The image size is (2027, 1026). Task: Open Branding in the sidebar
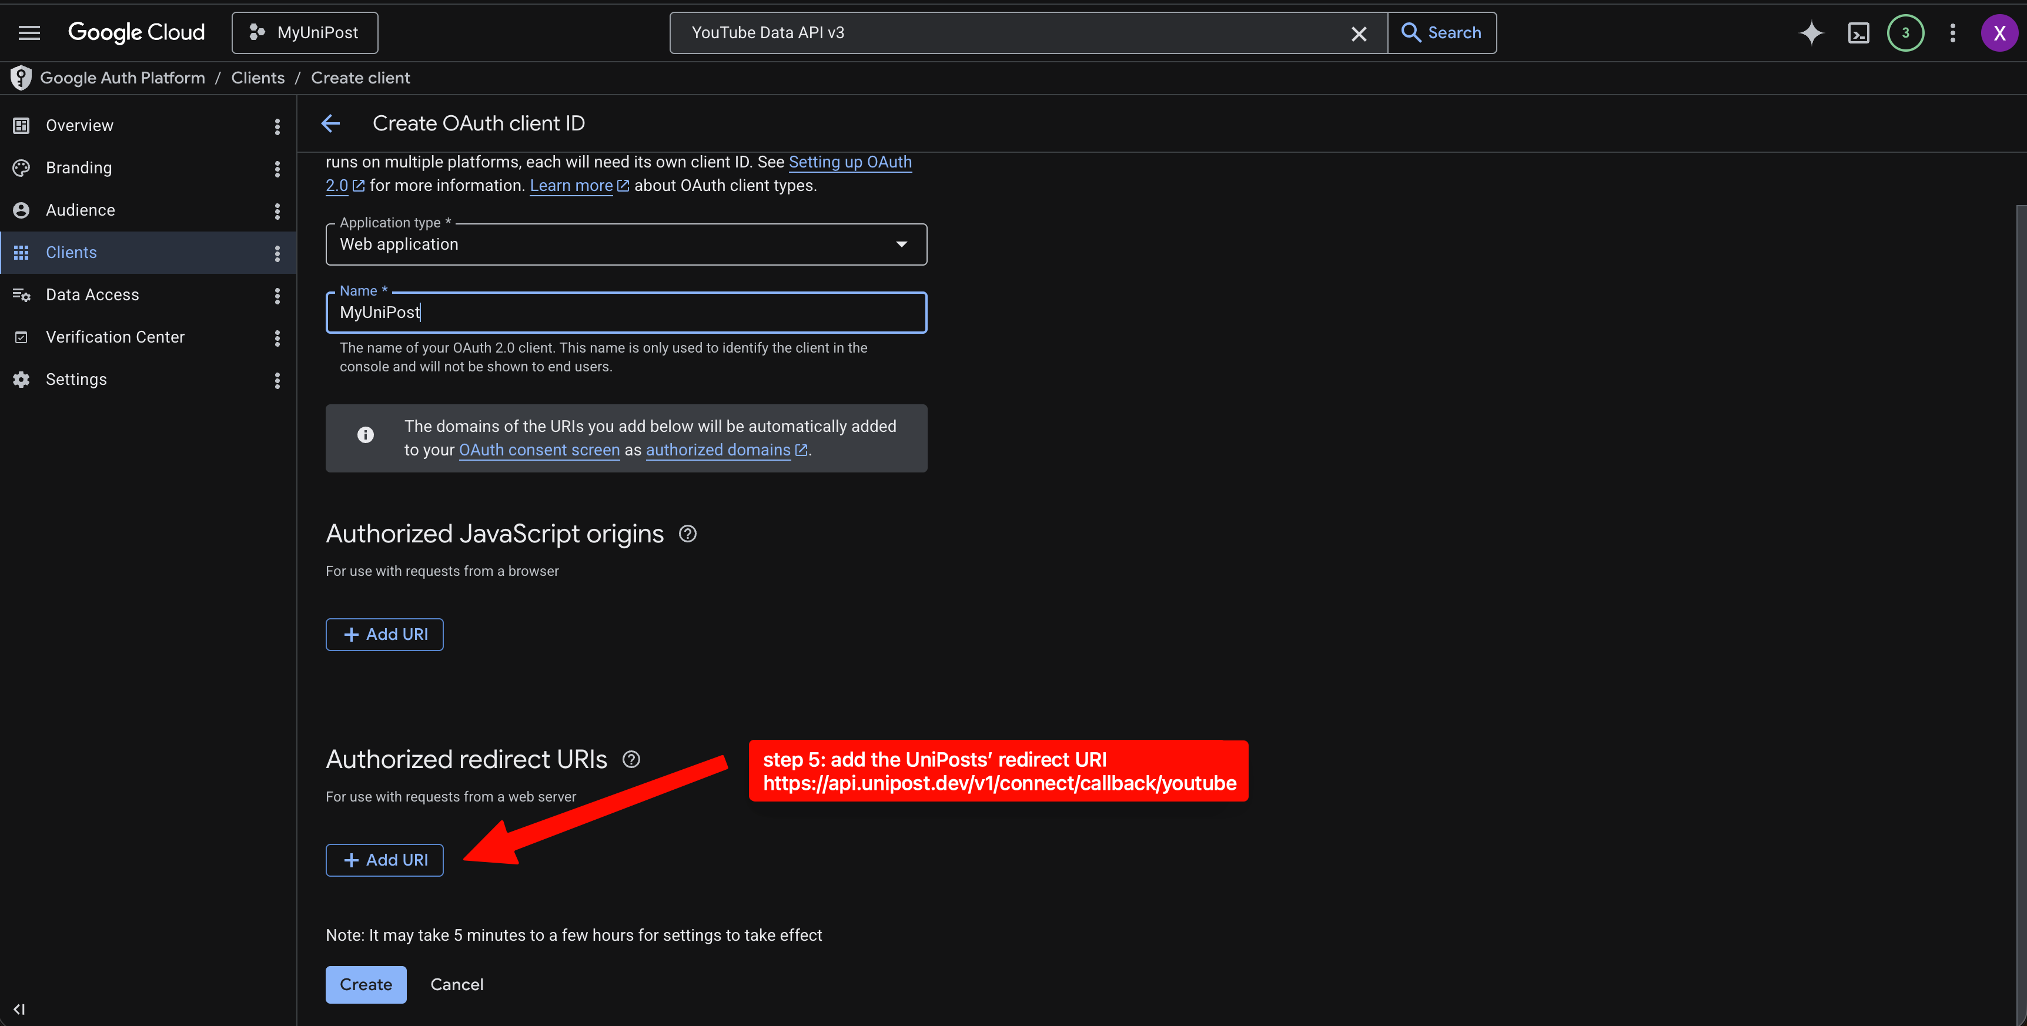point(79,169)
